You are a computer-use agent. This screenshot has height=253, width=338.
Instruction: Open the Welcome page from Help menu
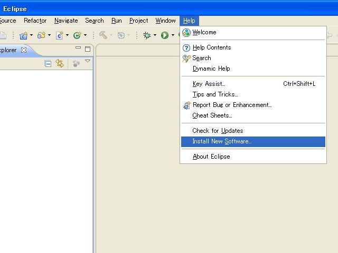click(x=253, y=33)
